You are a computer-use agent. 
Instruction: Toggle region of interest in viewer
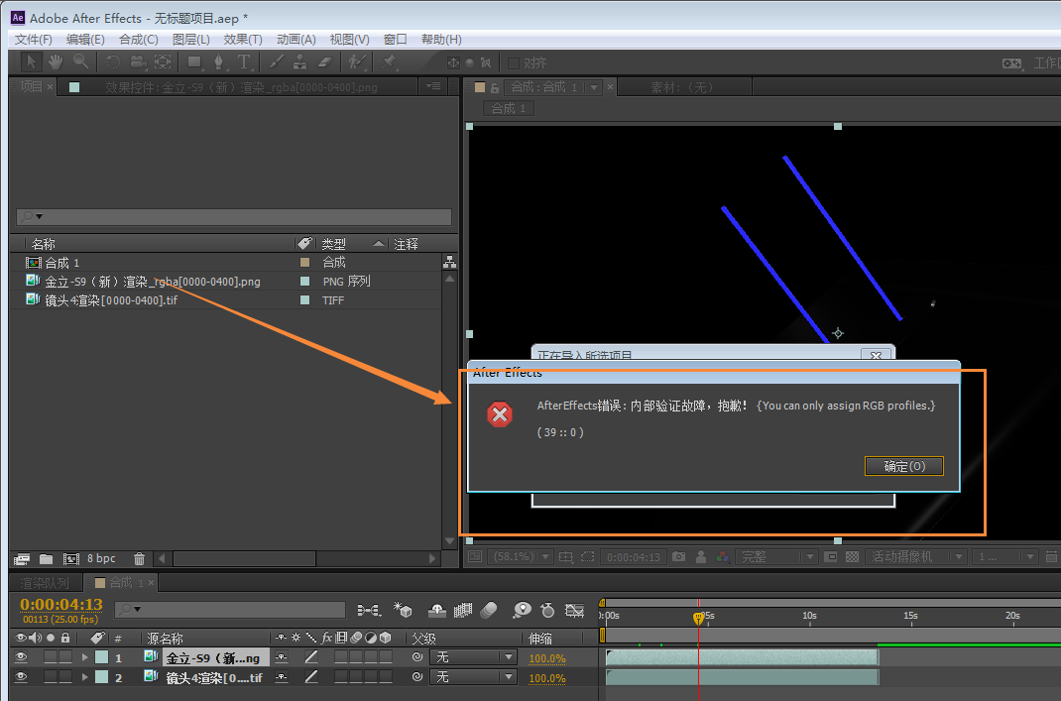tap(831, 557)
